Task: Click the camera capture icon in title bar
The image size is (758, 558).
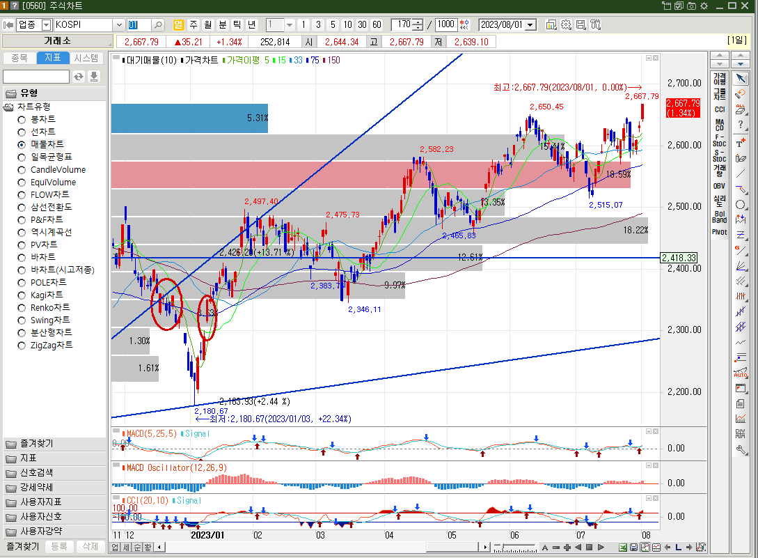Action: pyautogui.click(x=691, y=6)
